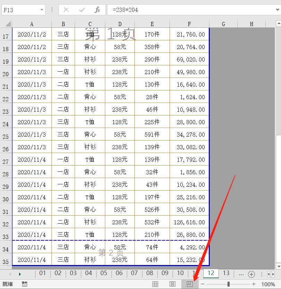The image size is (281, 289).
Task: Select row 35 header
Action: (x=6, y=259)
